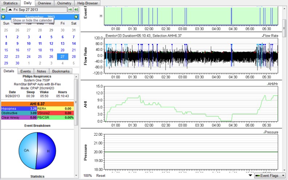Go to next day with right arrow
This screenshot has width=288, height=180.
70,9
